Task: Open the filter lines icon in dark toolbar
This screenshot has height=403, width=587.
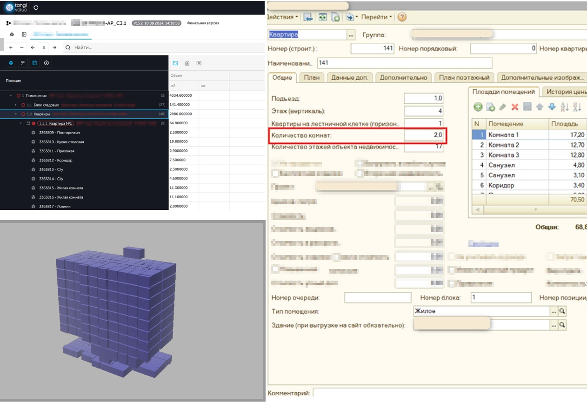Action: (23, 63)
